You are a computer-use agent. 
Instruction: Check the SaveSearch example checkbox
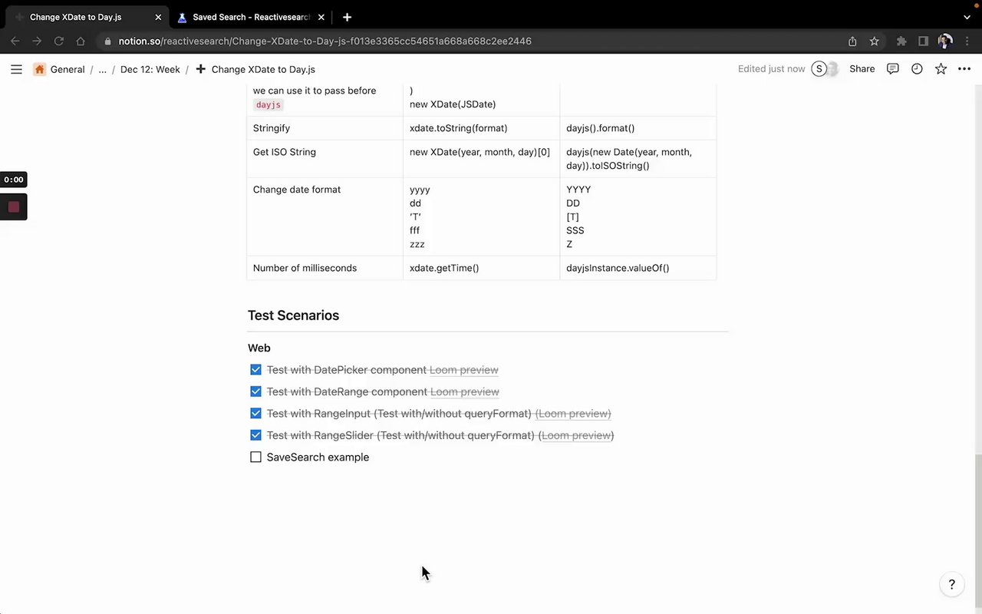coord(255,457)
